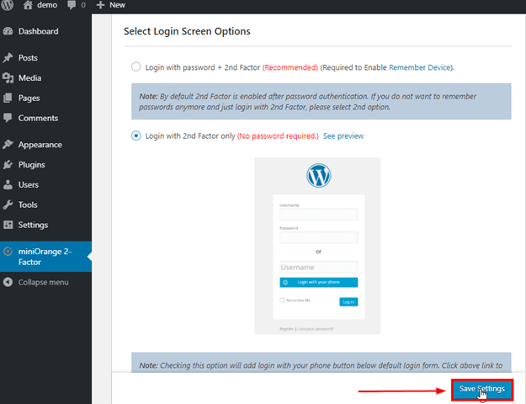The image size is (526, 404).
Task: Click the Posts pin icon
Action: pos(8,58)
